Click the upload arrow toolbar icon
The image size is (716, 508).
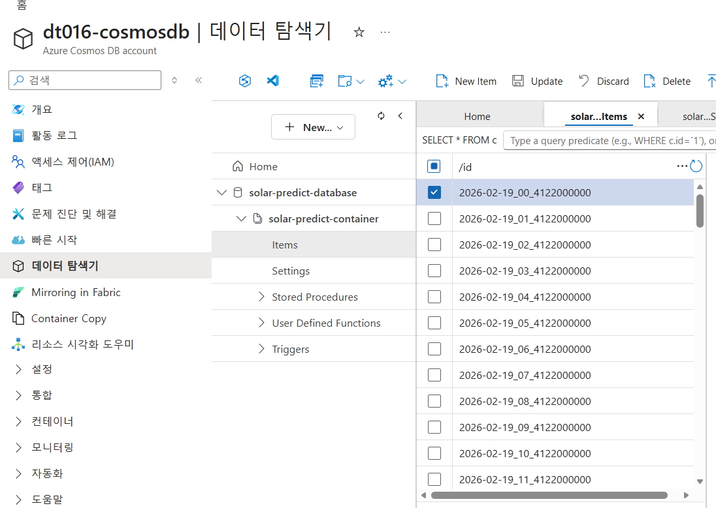711,81
